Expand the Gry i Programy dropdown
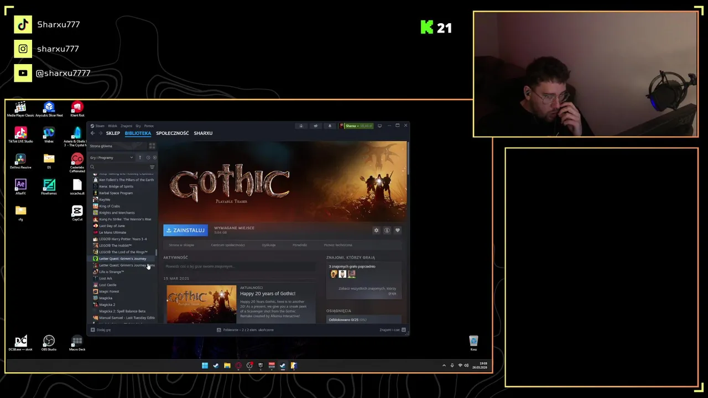The width and height of the screenshot is (708, 398). (x=112, y=158)
